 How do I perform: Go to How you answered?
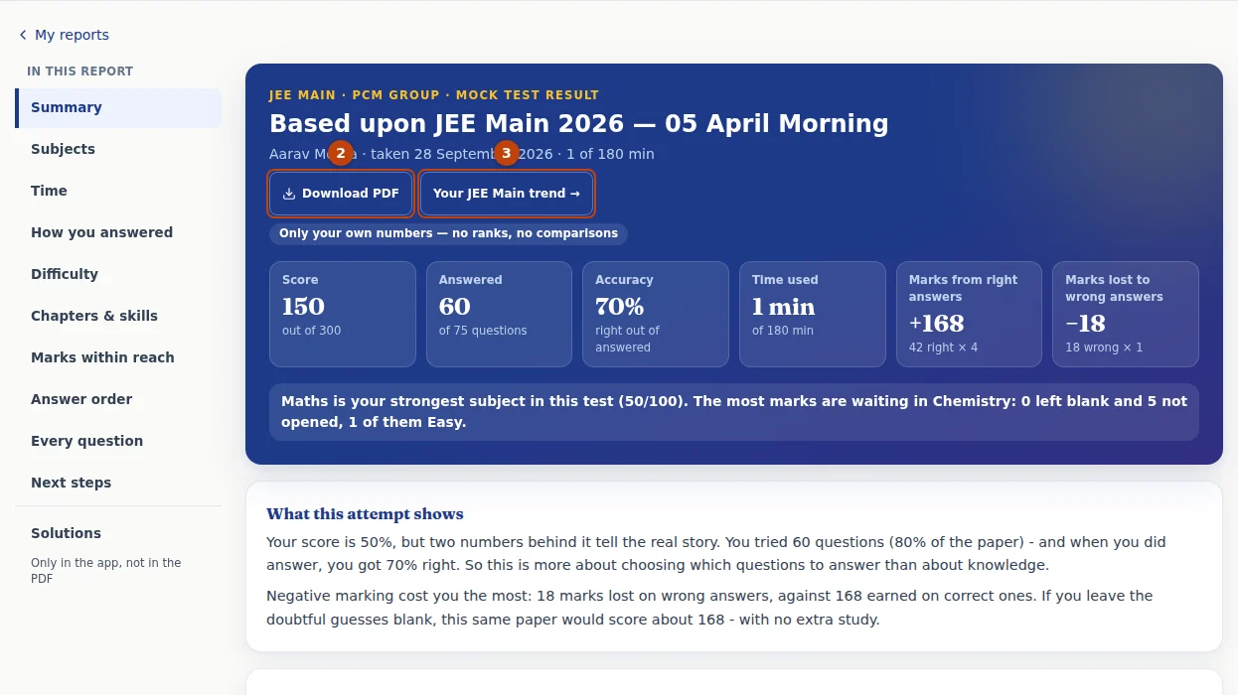[118, 232]
